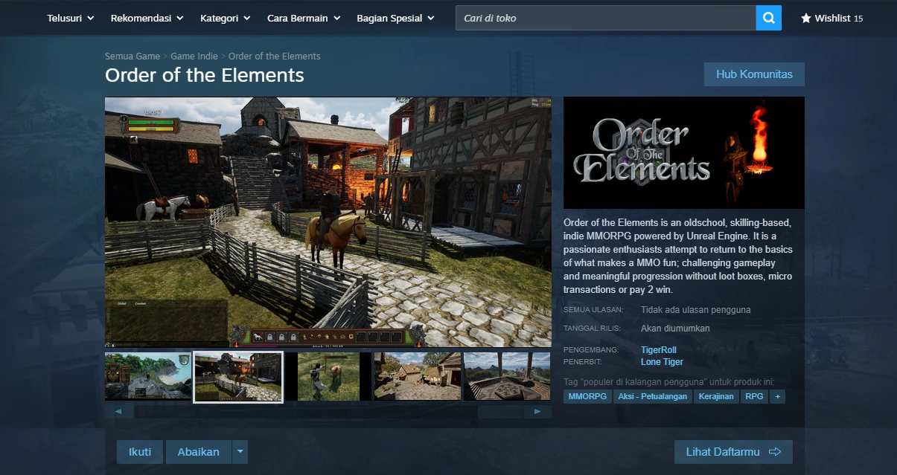Select the first coastal screenshot thumbnail

pyautogui.click(x=148, y=376)
